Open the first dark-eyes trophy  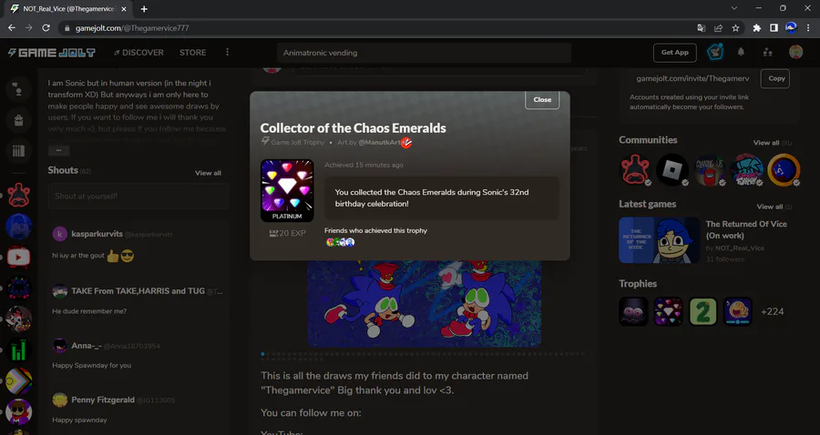point(633,311)
